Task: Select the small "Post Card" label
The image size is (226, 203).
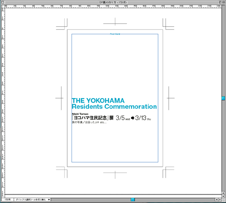Action: (115, 34)
